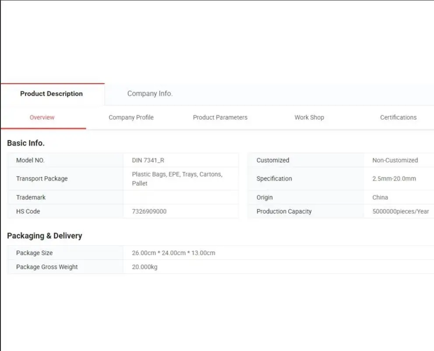Click the 5000000pieces/Year production capacity value
This screenshot has height=351, width=434.
coord(400,212)
